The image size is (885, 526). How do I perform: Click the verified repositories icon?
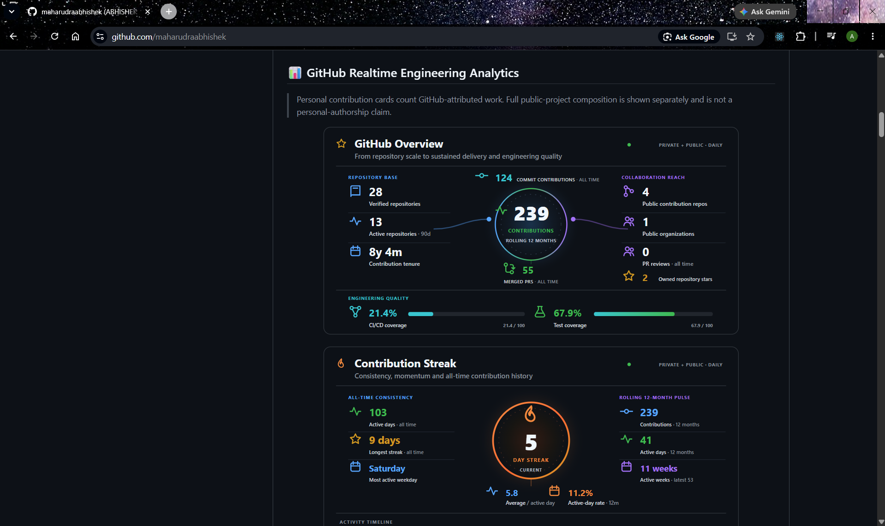(355, 191)
